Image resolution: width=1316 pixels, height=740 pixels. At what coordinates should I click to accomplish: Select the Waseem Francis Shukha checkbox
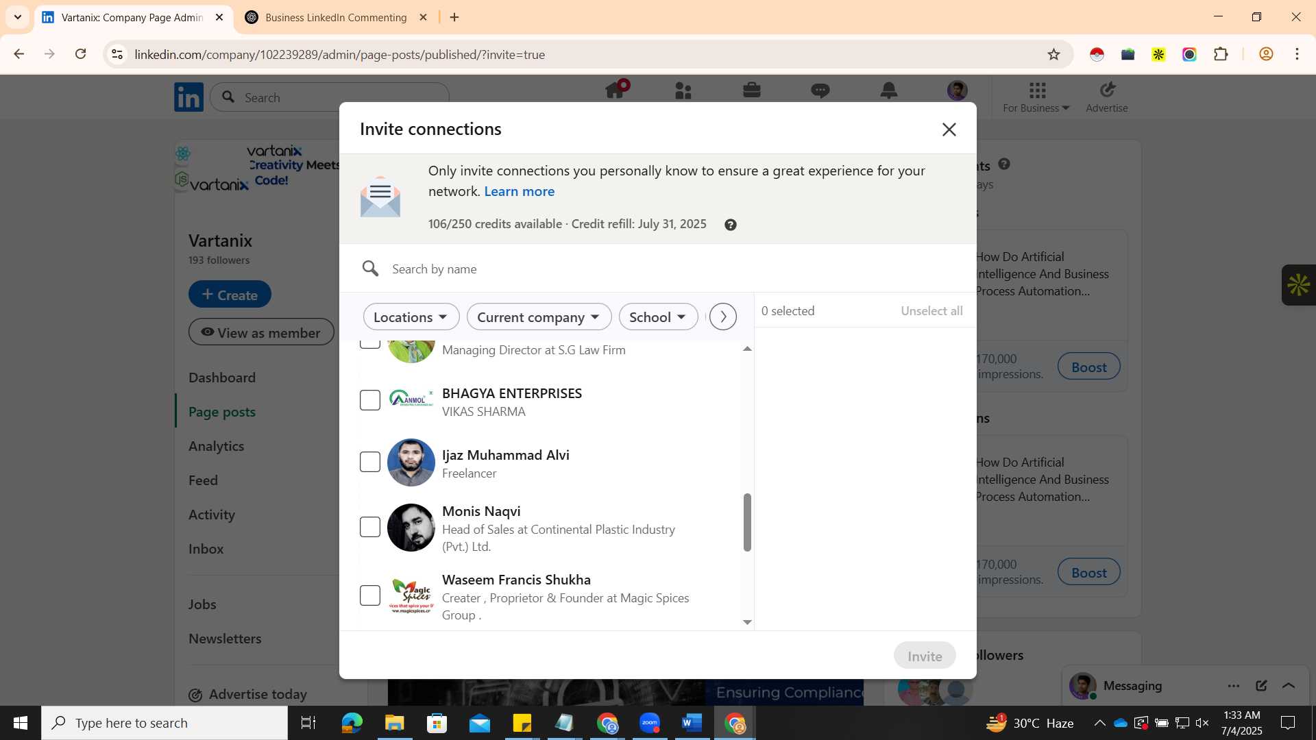coord(370,595)
